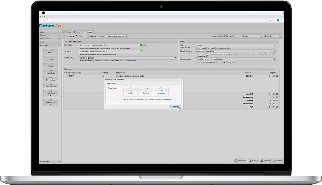
Task: Expand the Catálogos sidebar section
Action: pyautogui.click(x=59, y=42)
